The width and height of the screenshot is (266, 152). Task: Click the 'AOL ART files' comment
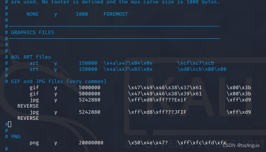tap(31, 57)
